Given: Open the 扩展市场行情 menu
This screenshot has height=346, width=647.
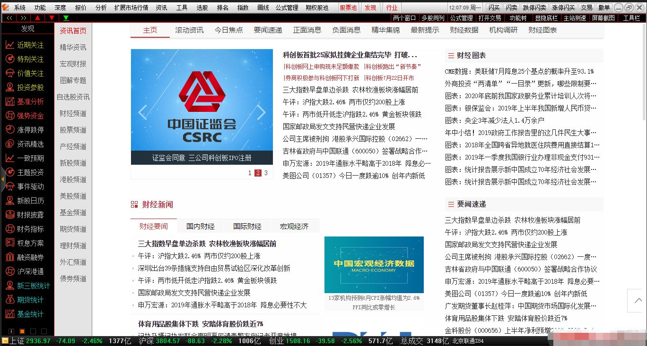Looking at the screenshot, I should point(131,8).
